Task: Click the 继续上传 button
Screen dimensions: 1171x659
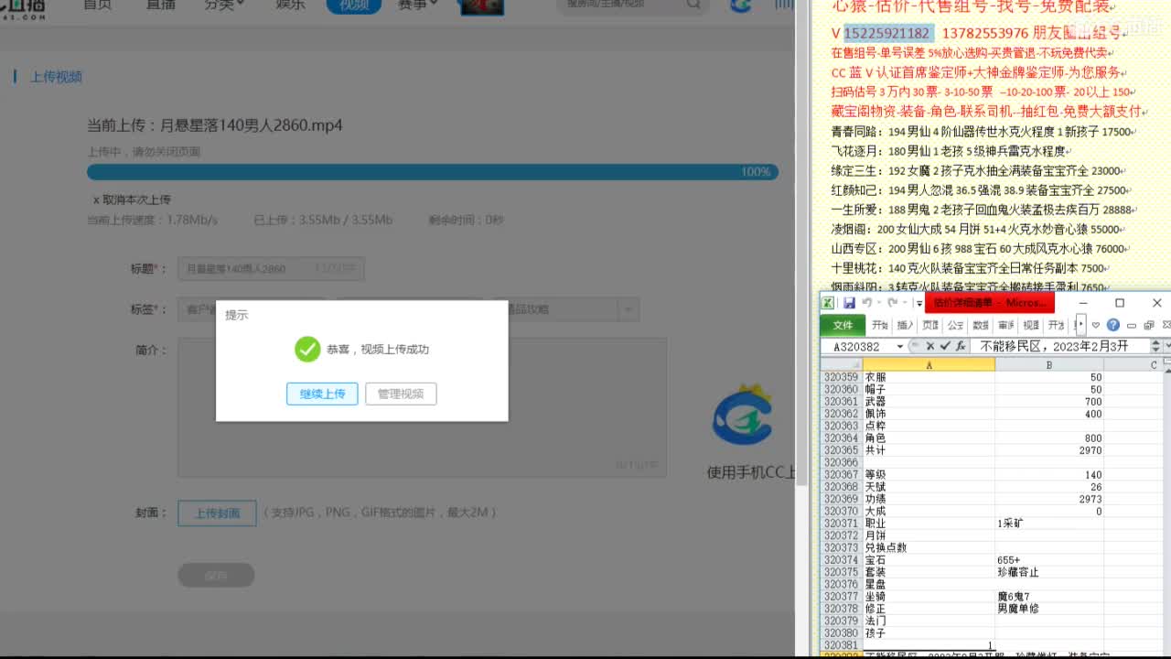Action: (x=322, y=394)
